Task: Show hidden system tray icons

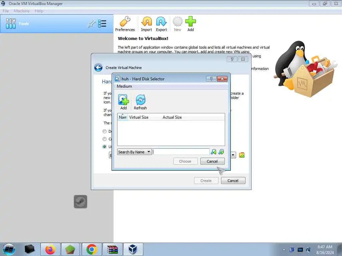Action: tap(284, 250)
